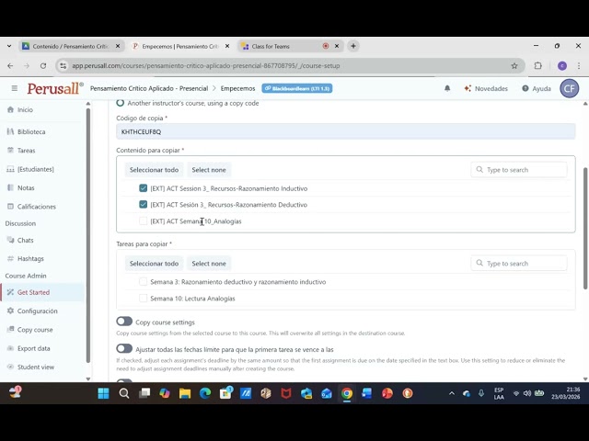The image size is (589, 441).
Task: Open the hamburger menu beside Perusall logo
Action: click(x=15, y=88)
